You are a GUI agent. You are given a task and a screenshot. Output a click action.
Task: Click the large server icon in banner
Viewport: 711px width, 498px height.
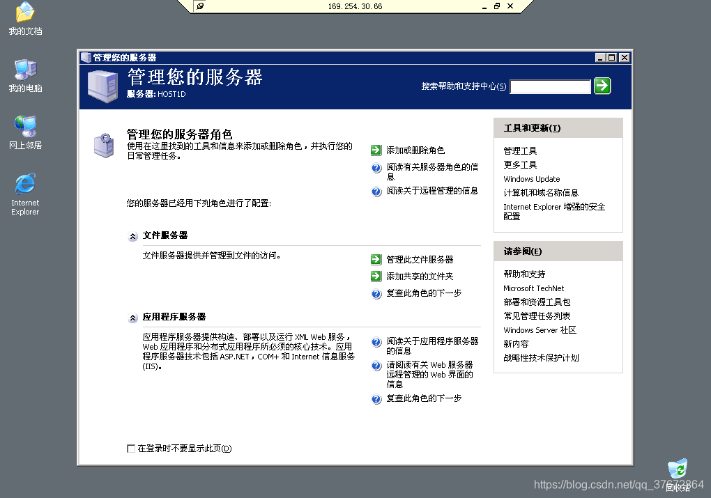pos(103,86)
